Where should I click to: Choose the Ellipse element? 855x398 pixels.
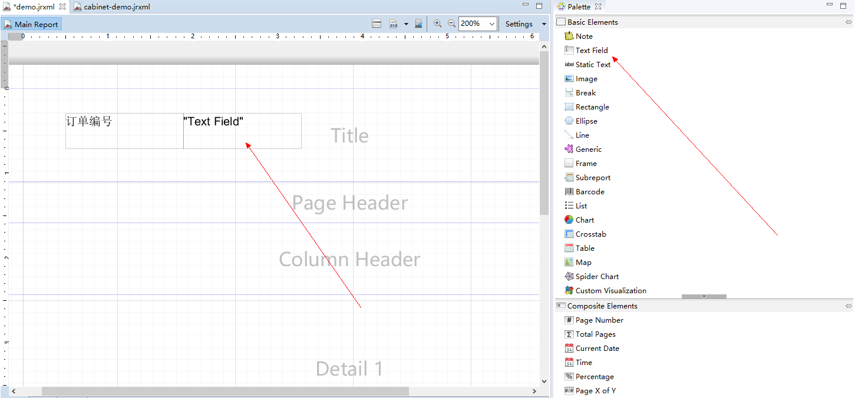581,121
